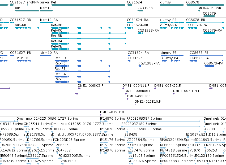
Task: Select the CG8679 gene label
Action: (x=210, y=13)
